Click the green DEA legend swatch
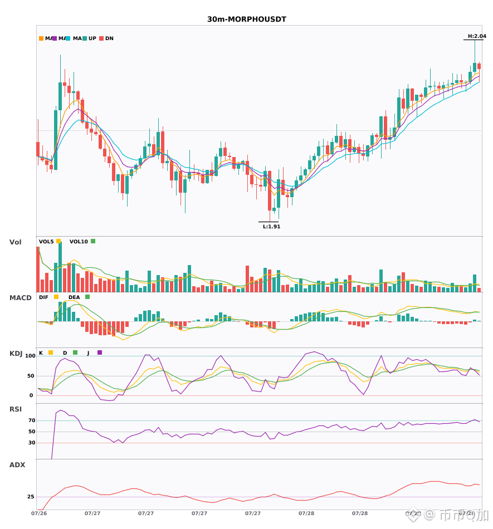 coord(87,297)
